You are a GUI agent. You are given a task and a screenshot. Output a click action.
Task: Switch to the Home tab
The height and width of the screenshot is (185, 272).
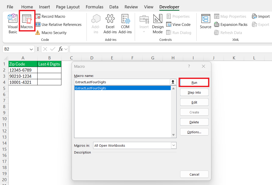[27, 7]
